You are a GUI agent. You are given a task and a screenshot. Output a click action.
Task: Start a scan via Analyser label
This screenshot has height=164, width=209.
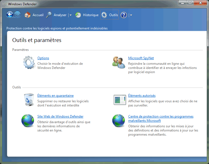pos(60,15)
